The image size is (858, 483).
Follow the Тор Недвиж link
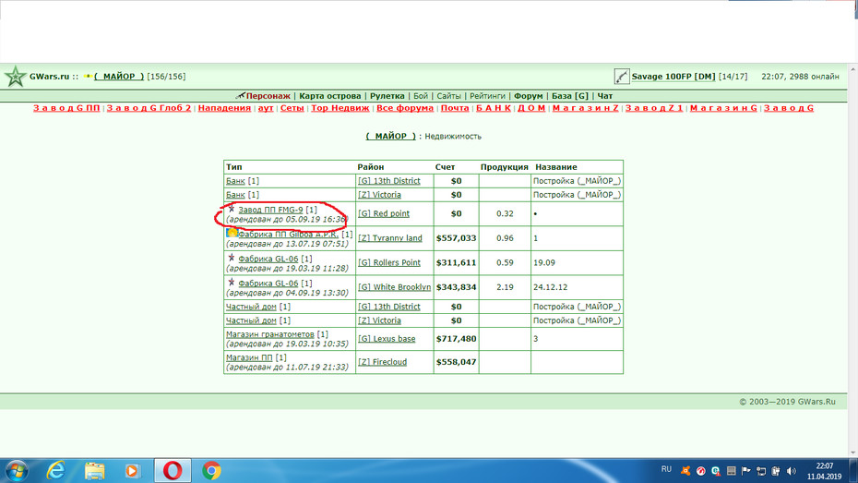pyautogui.click(x=340, y=108)
